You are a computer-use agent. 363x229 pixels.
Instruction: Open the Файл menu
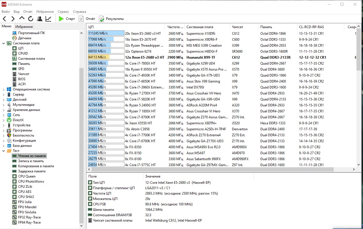point(5,12)
